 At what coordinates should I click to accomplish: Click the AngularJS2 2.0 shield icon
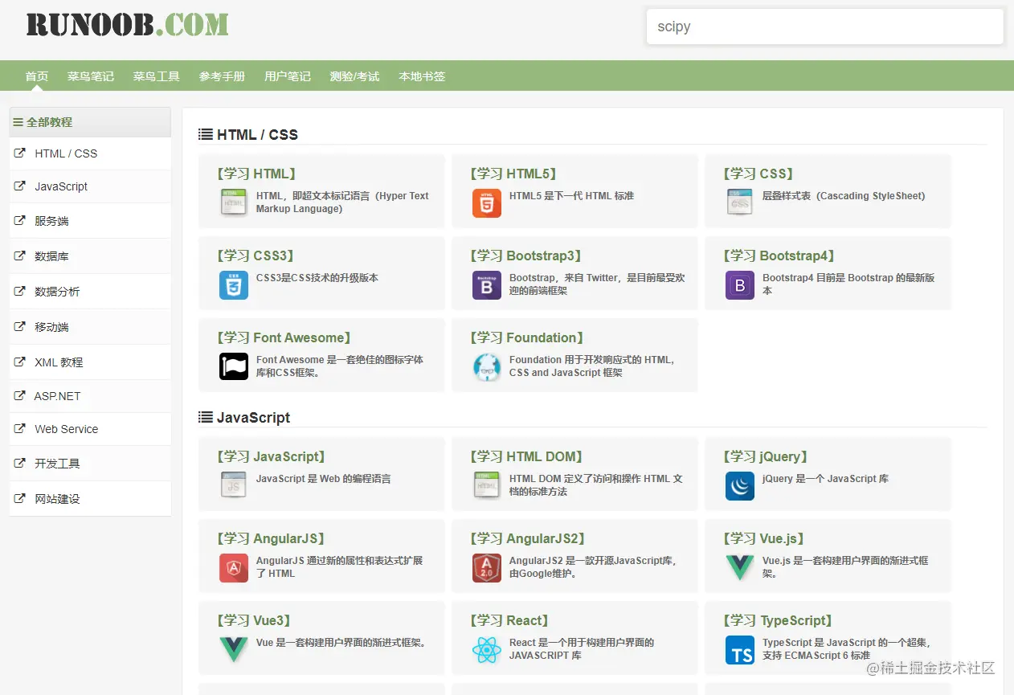pyautogui.click(x=487, y=567)
